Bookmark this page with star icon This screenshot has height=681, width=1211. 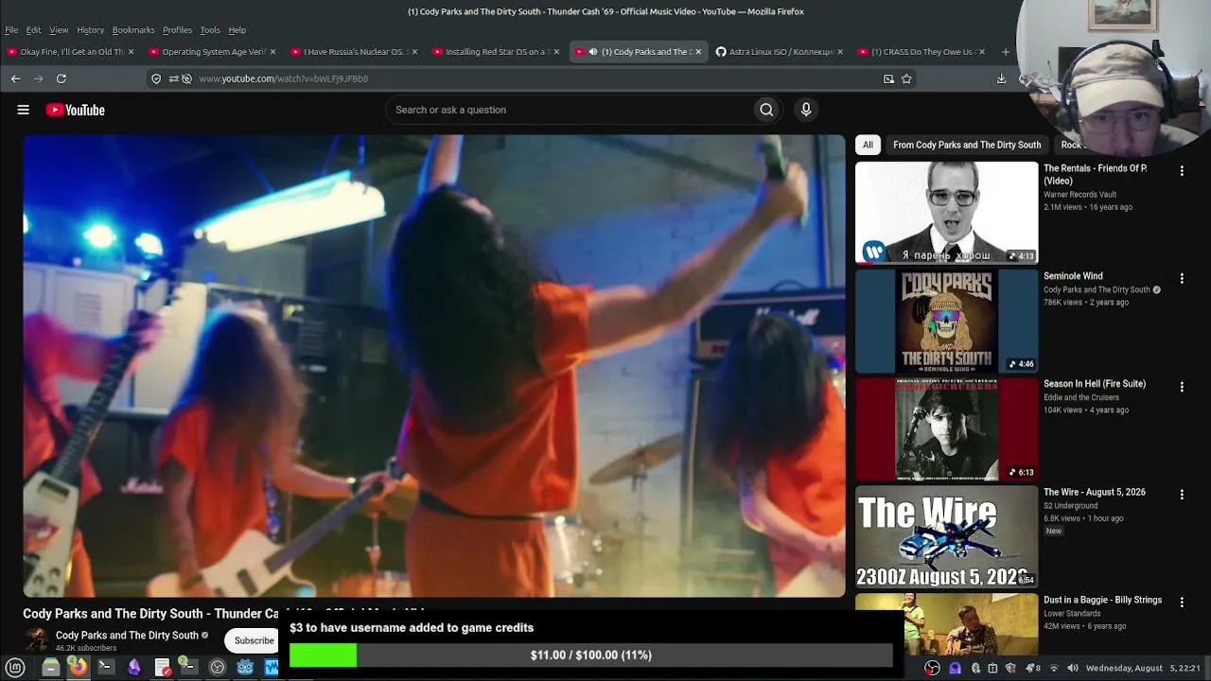click(x=906, y=79)
